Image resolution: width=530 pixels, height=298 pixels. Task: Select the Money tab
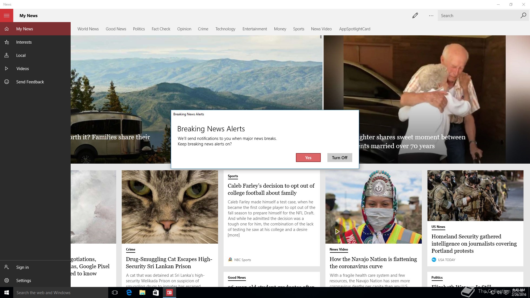(x=280, y=29)
